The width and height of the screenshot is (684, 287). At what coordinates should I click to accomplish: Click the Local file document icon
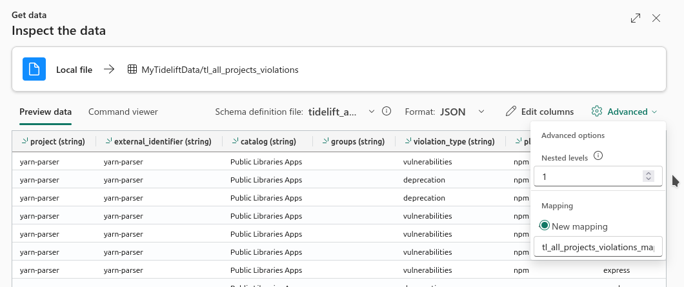pyautogui.click(x=34, y=69)
